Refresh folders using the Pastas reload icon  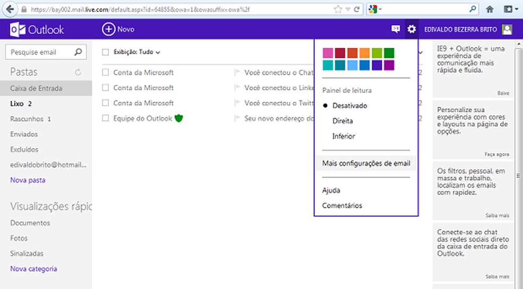pos(78,72)
